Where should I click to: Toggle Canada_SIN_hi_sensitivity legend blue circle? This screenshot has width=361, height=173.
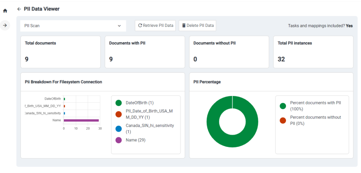coord(118,128)
